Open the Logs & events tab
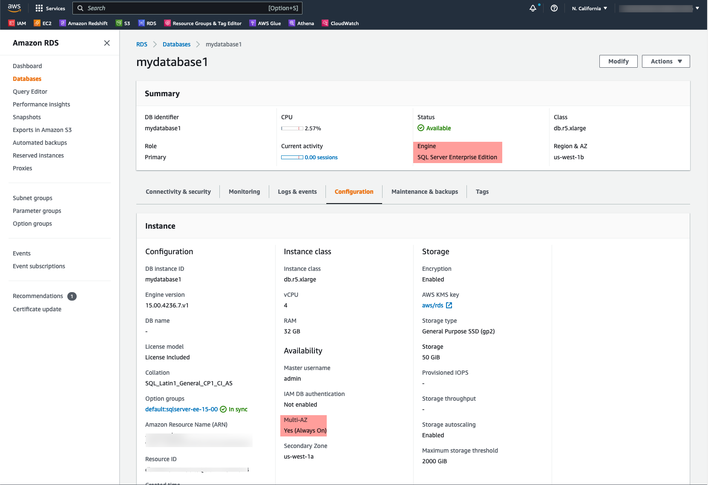708x485 pixels. click(297, 192)
